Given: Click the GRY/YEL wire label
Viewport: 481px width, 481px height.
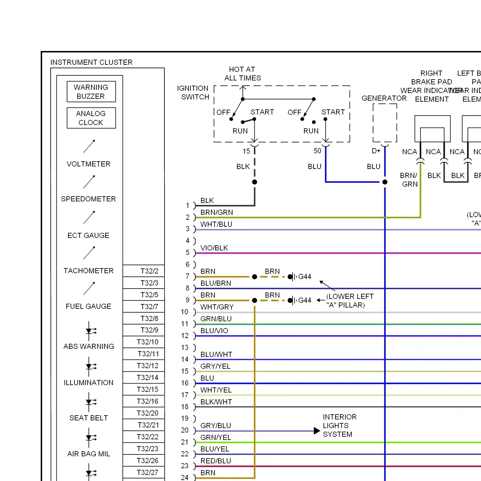Looking at the screenshot, I should [215, 366].
